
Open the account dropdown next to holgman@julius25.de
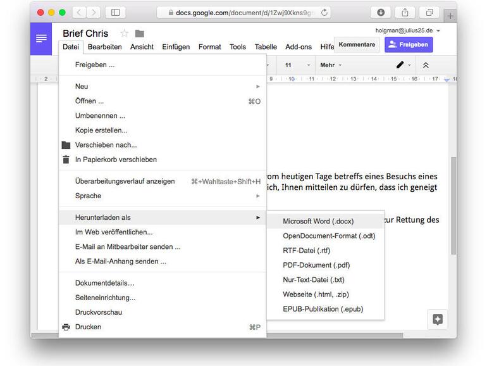(x=438, y=30)
